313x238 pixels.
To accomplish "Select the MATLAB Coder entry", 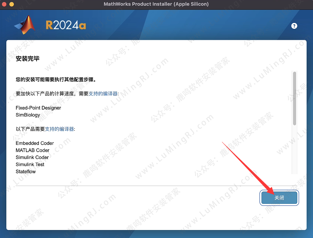I will [x=33, y=150].
